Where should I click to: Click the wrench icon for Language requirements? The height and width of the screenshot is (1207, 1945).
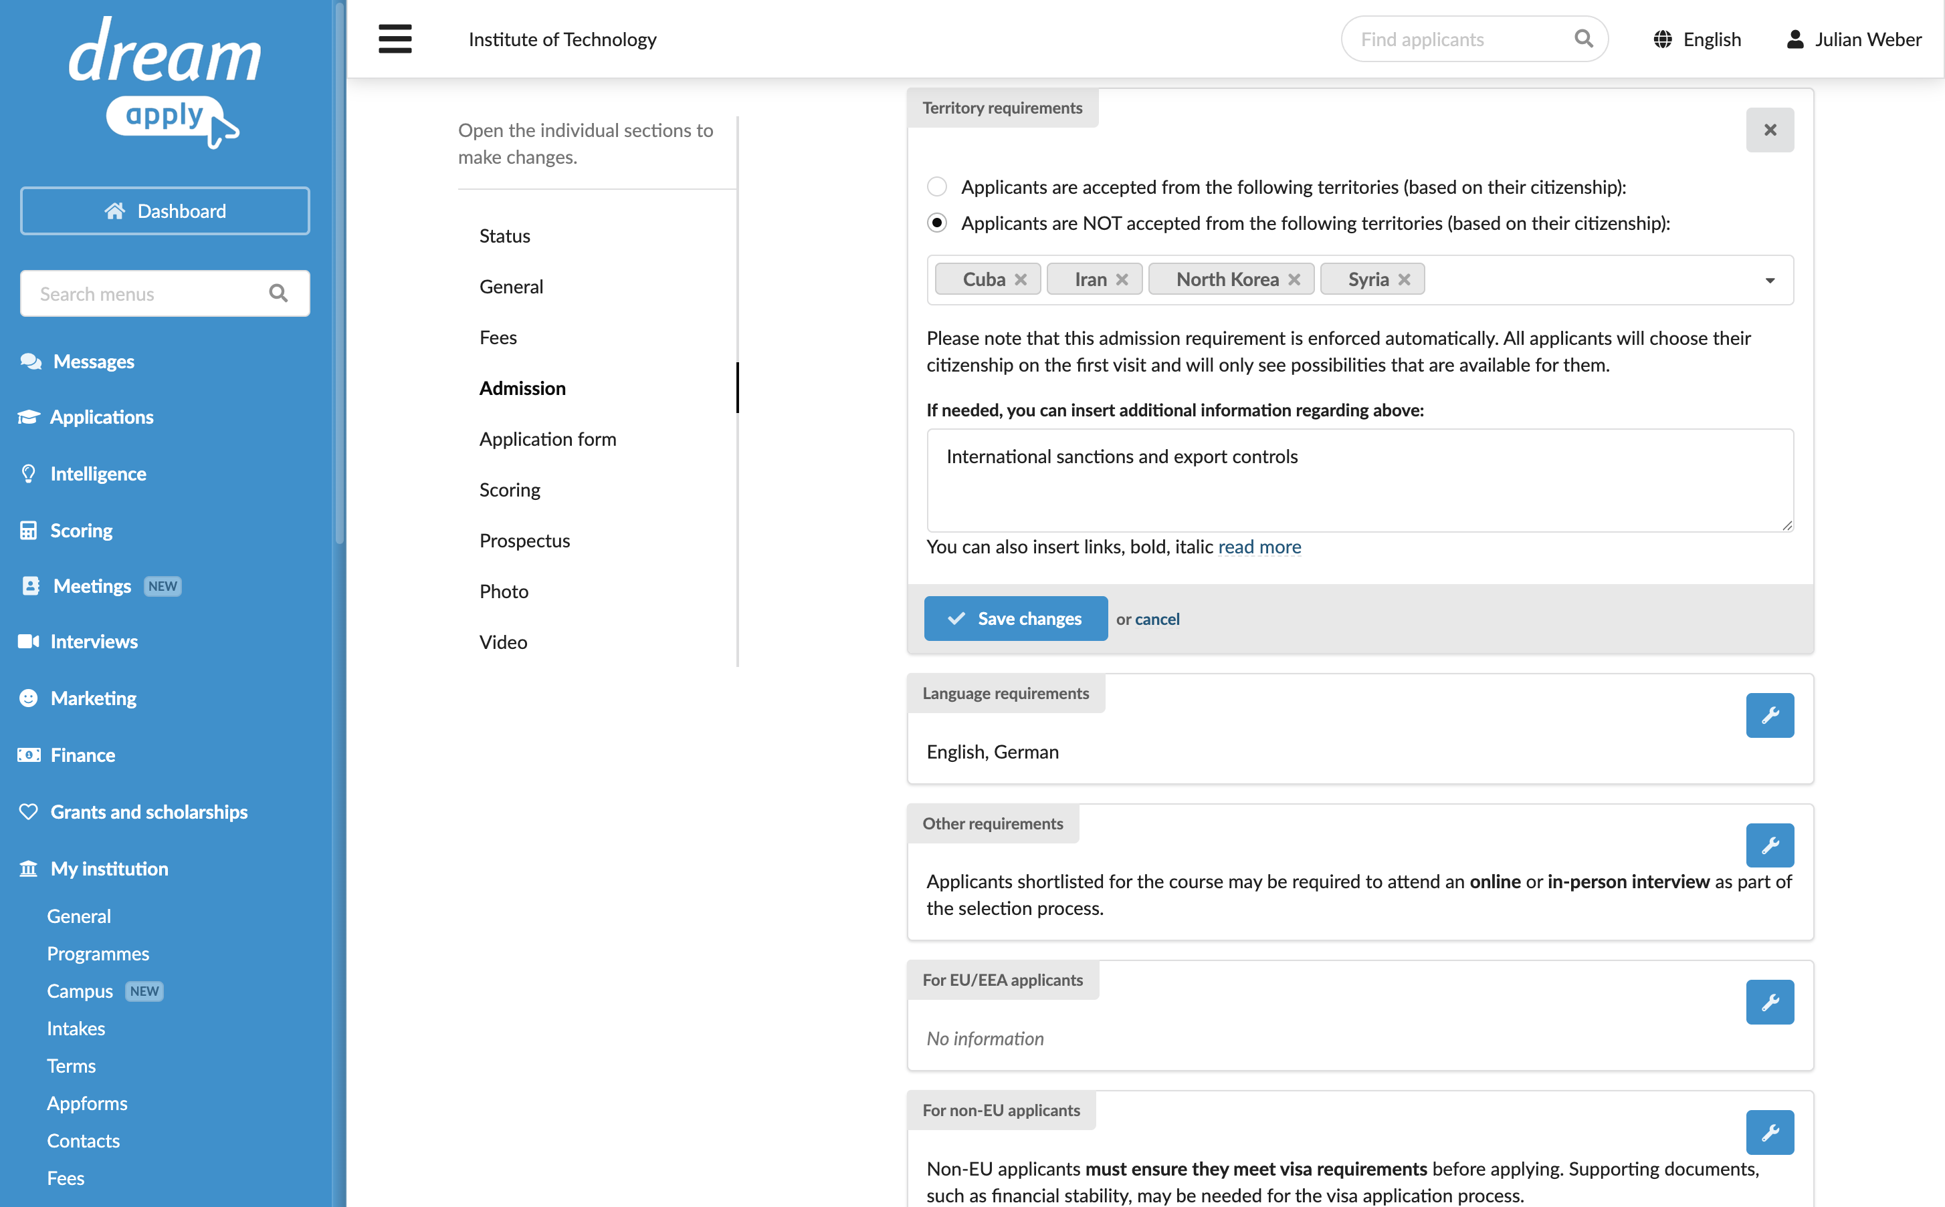point(1769,715)
